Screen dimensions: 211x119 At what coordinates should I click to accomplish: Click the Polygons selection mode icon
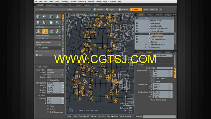119,10
